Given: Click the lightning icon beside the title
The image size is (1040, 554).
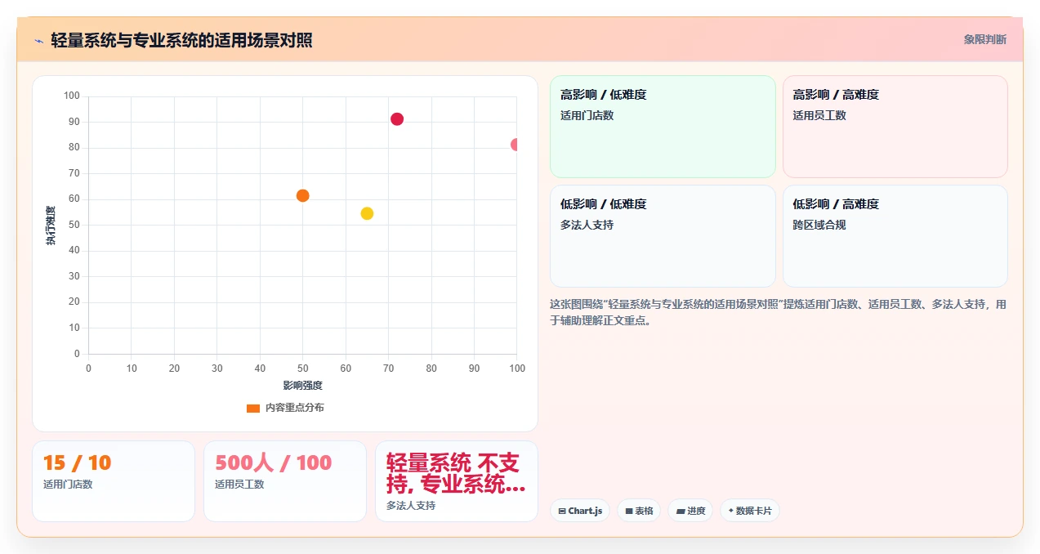Looking at the screenshot, I should 38,40.
